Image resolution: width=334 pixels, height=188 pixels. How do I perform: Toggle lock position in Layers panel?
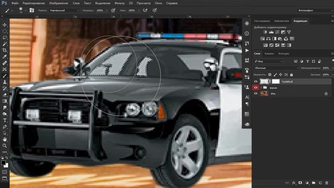coord(281,75)
